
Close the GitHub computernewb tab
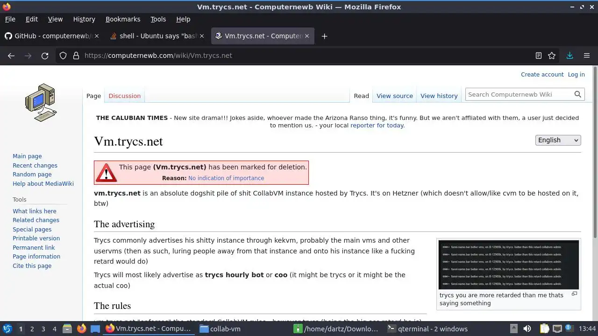(97, 36)
